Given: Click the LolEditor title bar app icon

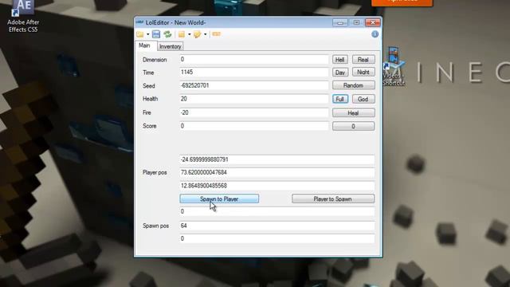Looking at the screenshot, I should coord(140,22).
